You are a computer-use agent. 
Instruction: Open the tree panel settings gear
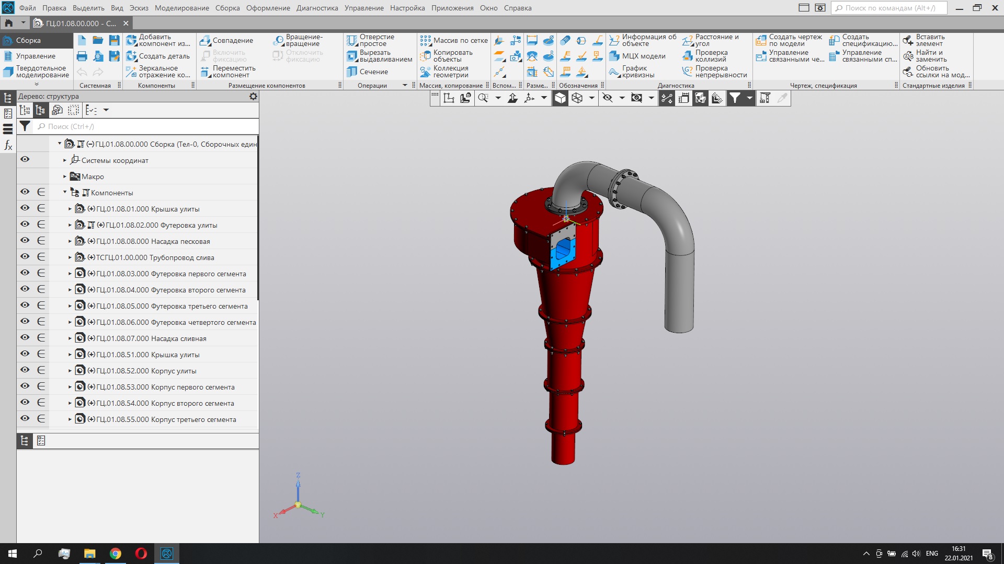tap(253, 96)
